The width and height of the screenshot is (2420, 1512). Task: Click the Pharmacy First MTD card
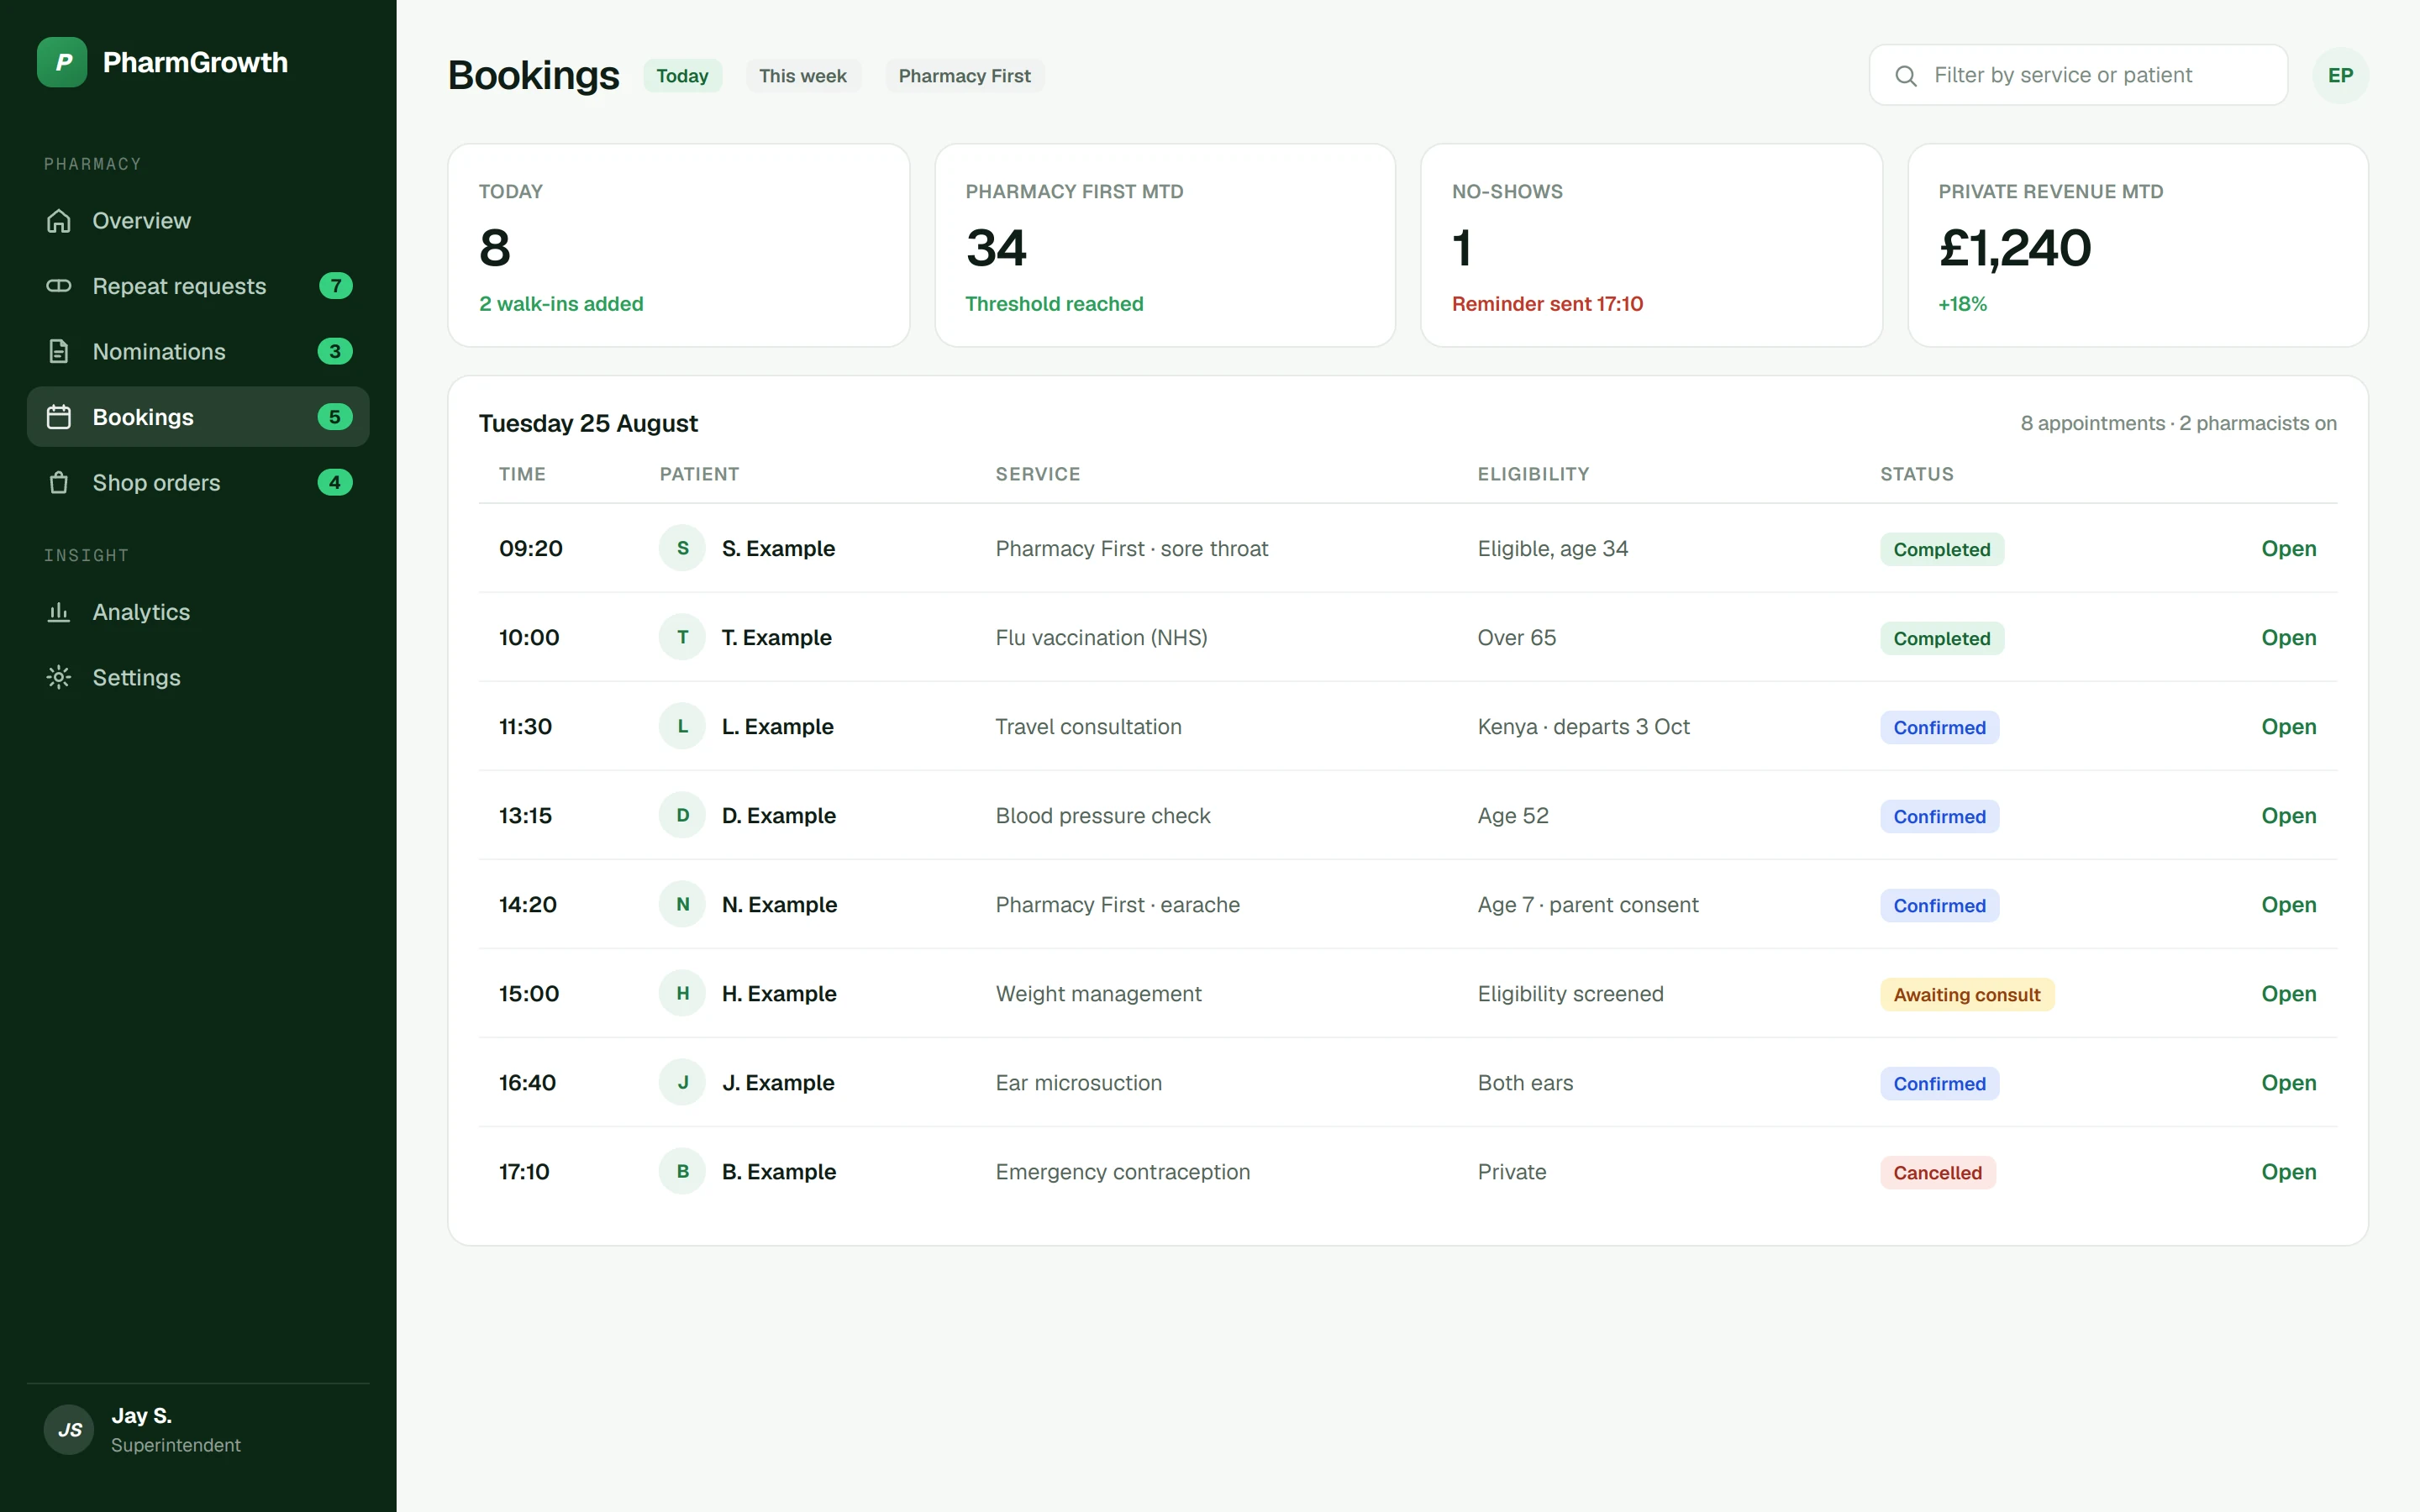pos(1165,245)
